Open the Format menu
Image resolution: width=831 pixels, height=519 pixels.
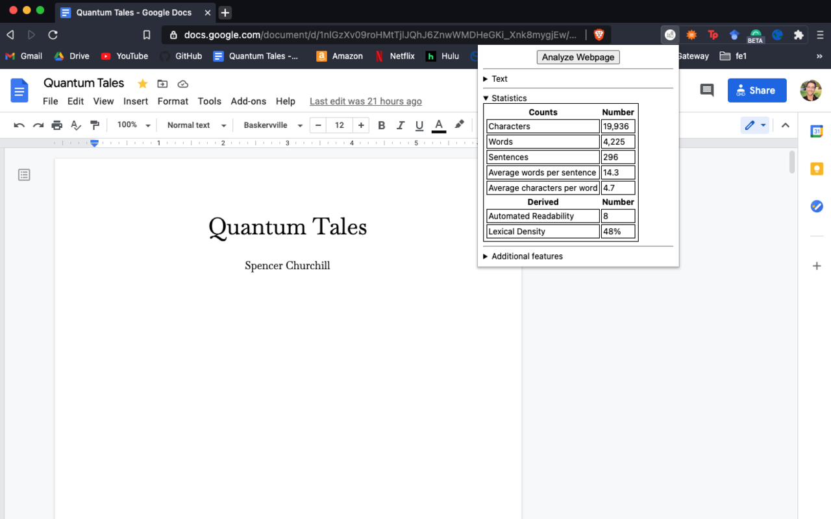coord(173,101)
